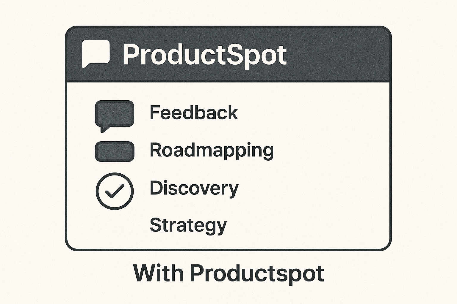Viewport: 457px width, 304px height.
Task: Click blank space right of Feedback label
Action: coord(312,113)
